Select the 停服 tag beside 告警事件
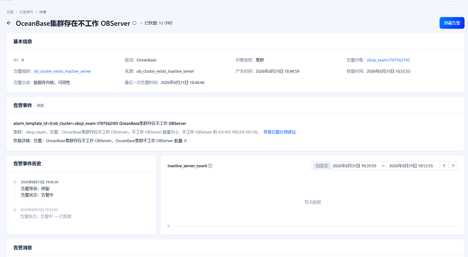The image size is (468, 257). pos(40,106)
